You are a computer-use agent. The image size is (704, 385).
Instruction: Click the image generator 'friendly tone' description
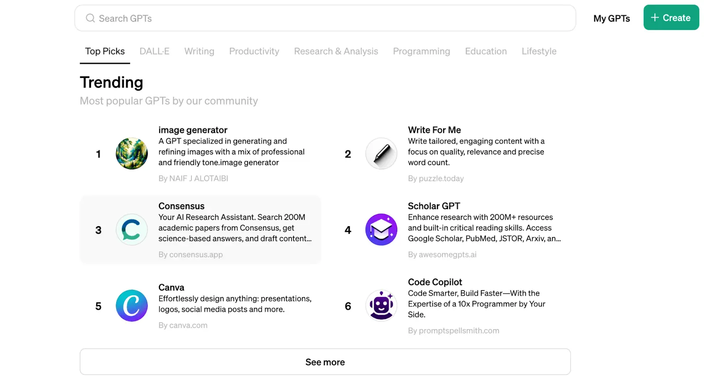pos(231,151)
